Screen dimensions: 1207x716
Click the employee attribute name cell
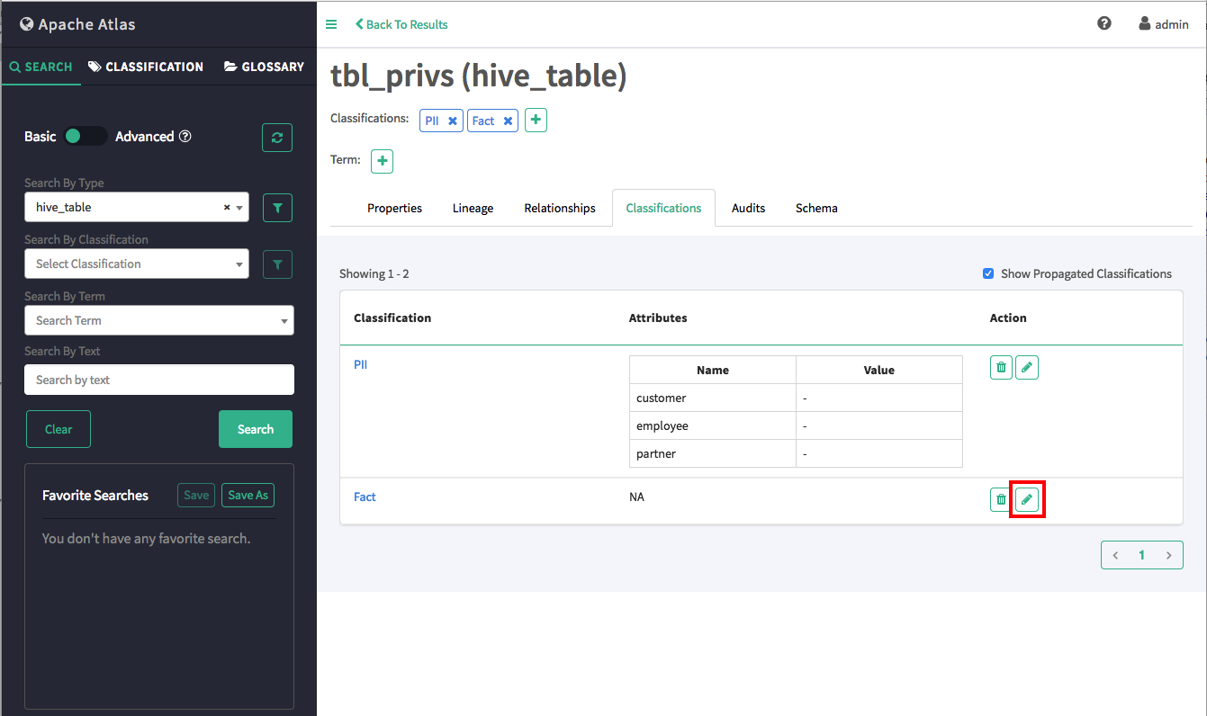point(713,425)
